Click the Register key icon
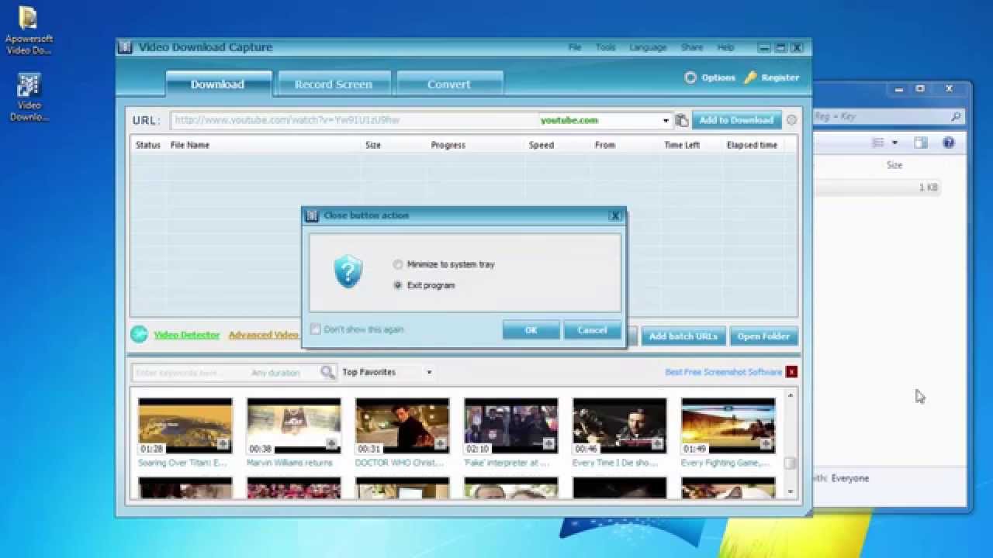The image size is (993, 558). [750, 77]
